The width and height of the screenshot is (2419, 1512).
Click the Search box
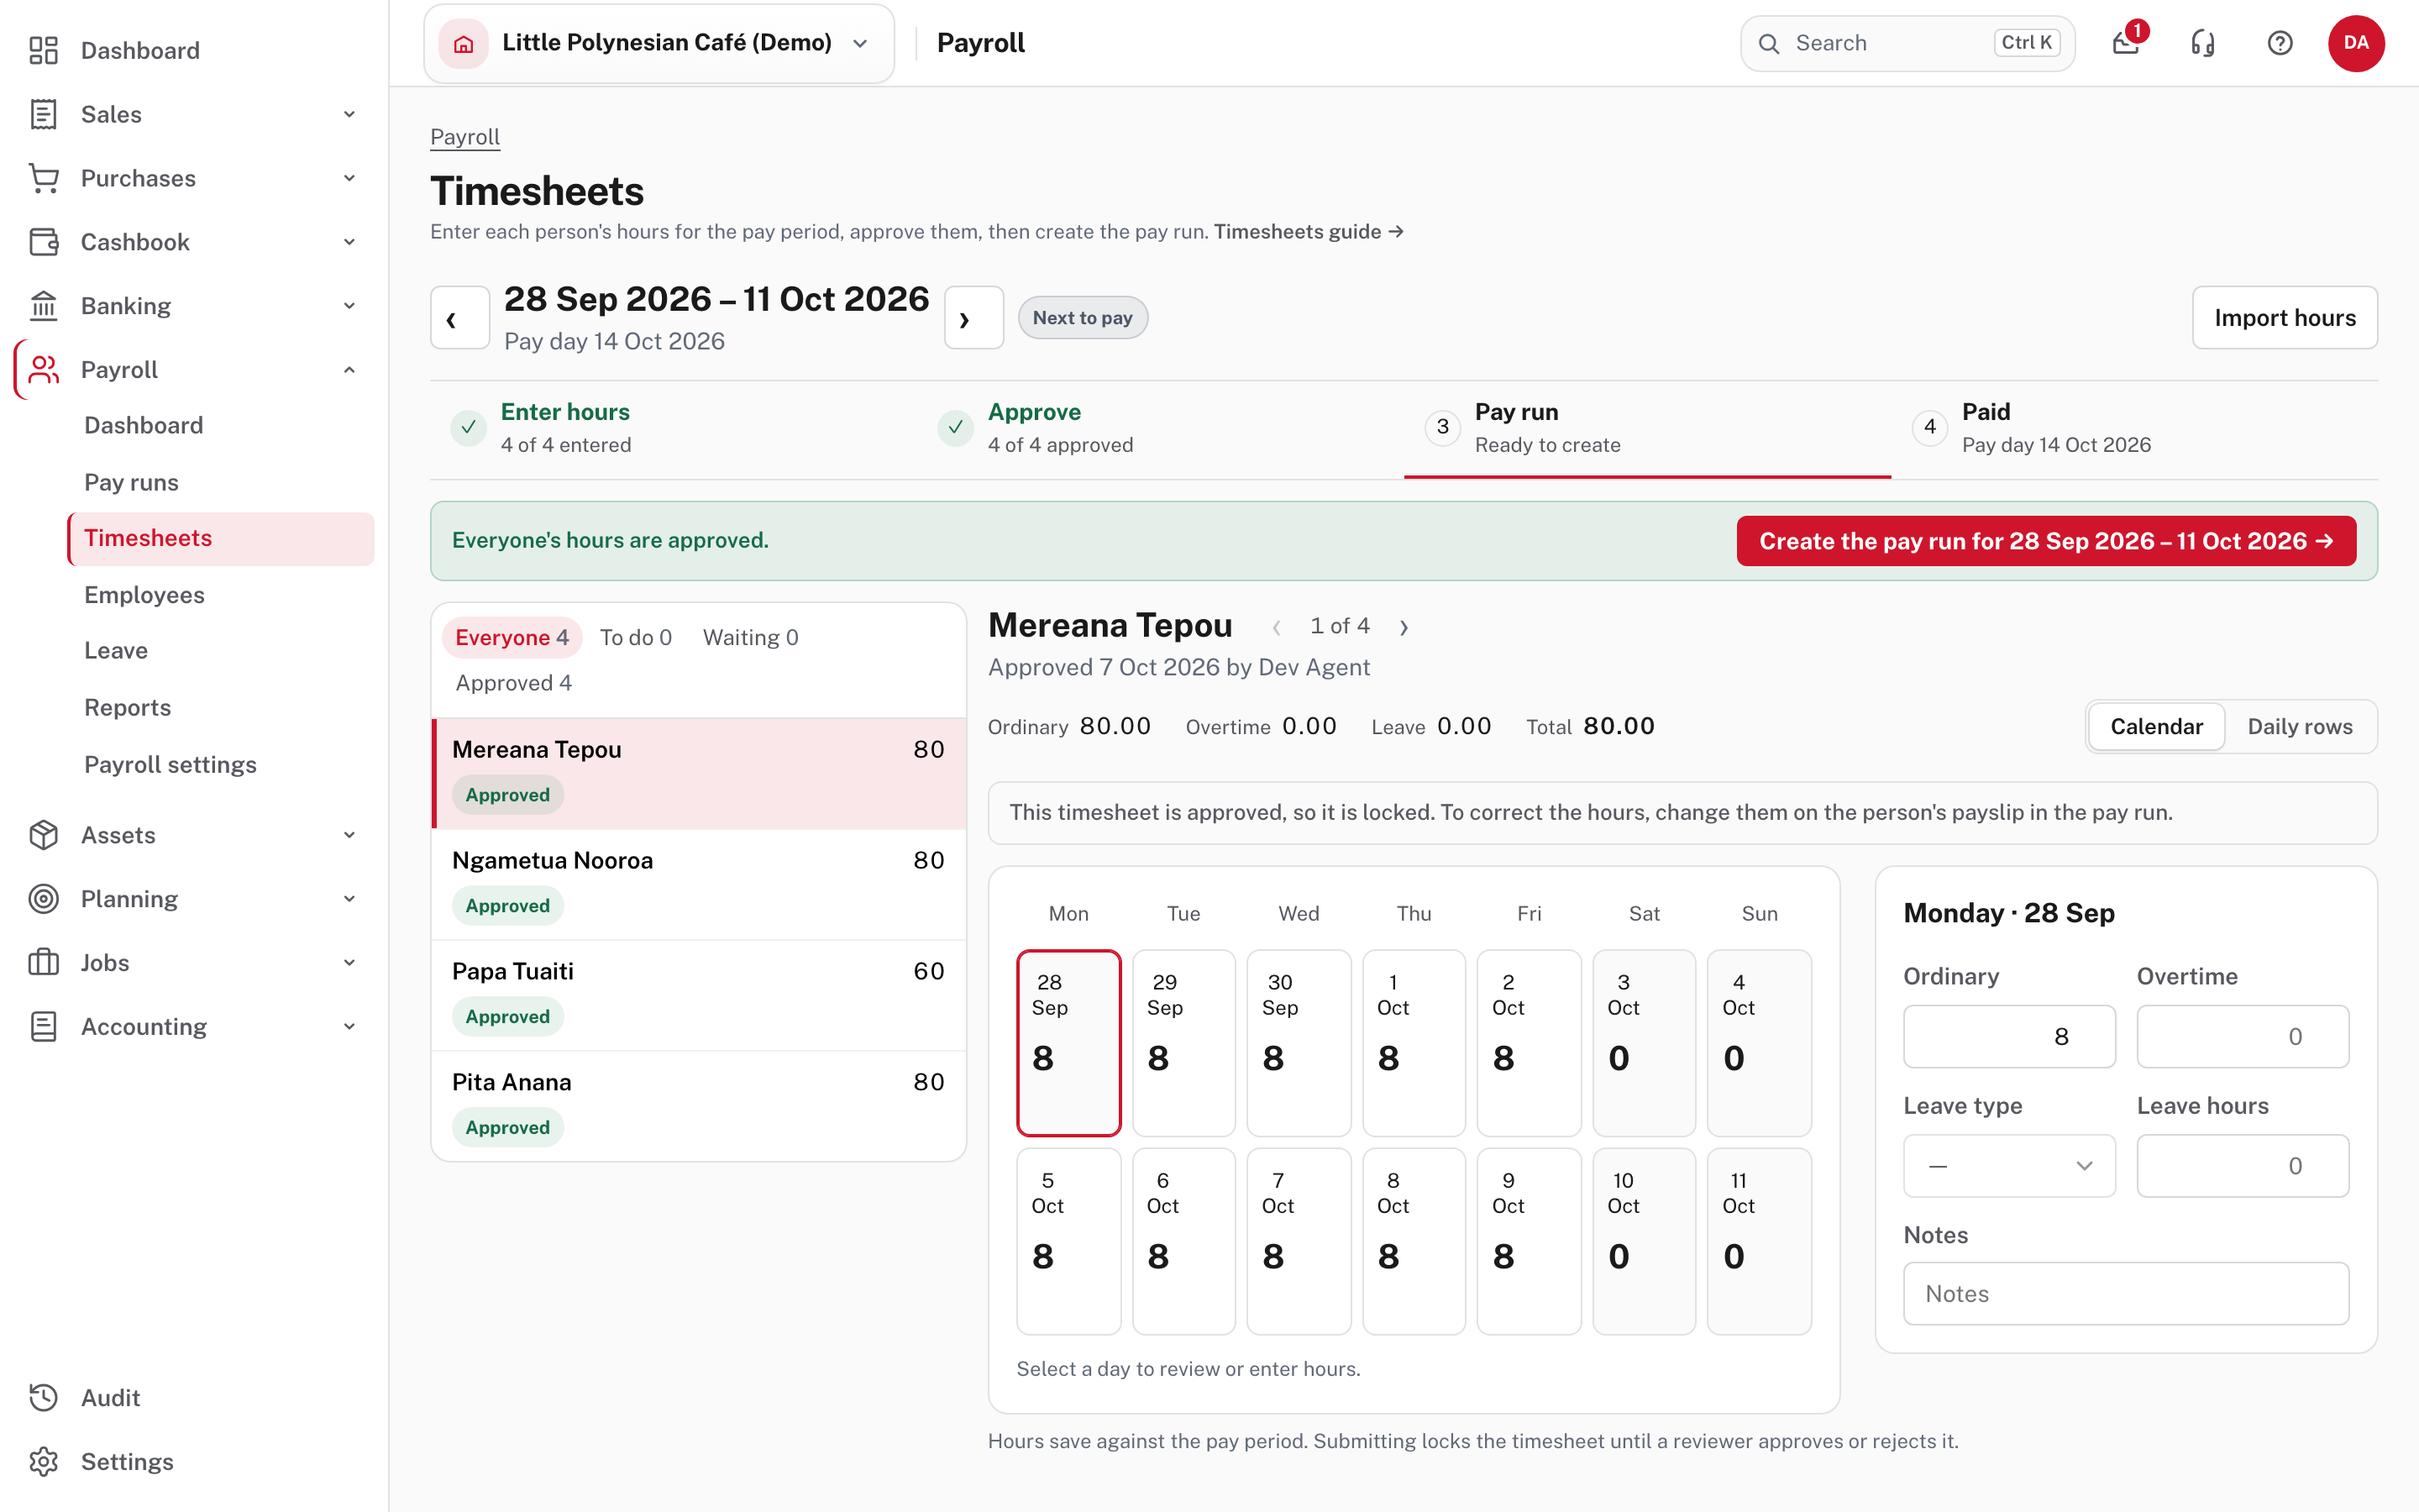coord(1907,43)
